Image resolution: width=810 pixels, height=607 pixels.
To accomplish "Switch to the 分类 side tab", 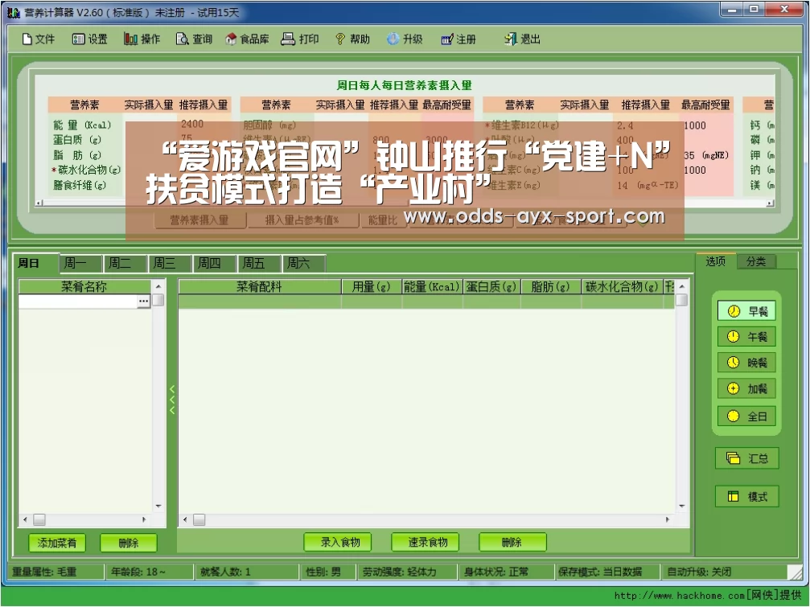I will [756, 261].
